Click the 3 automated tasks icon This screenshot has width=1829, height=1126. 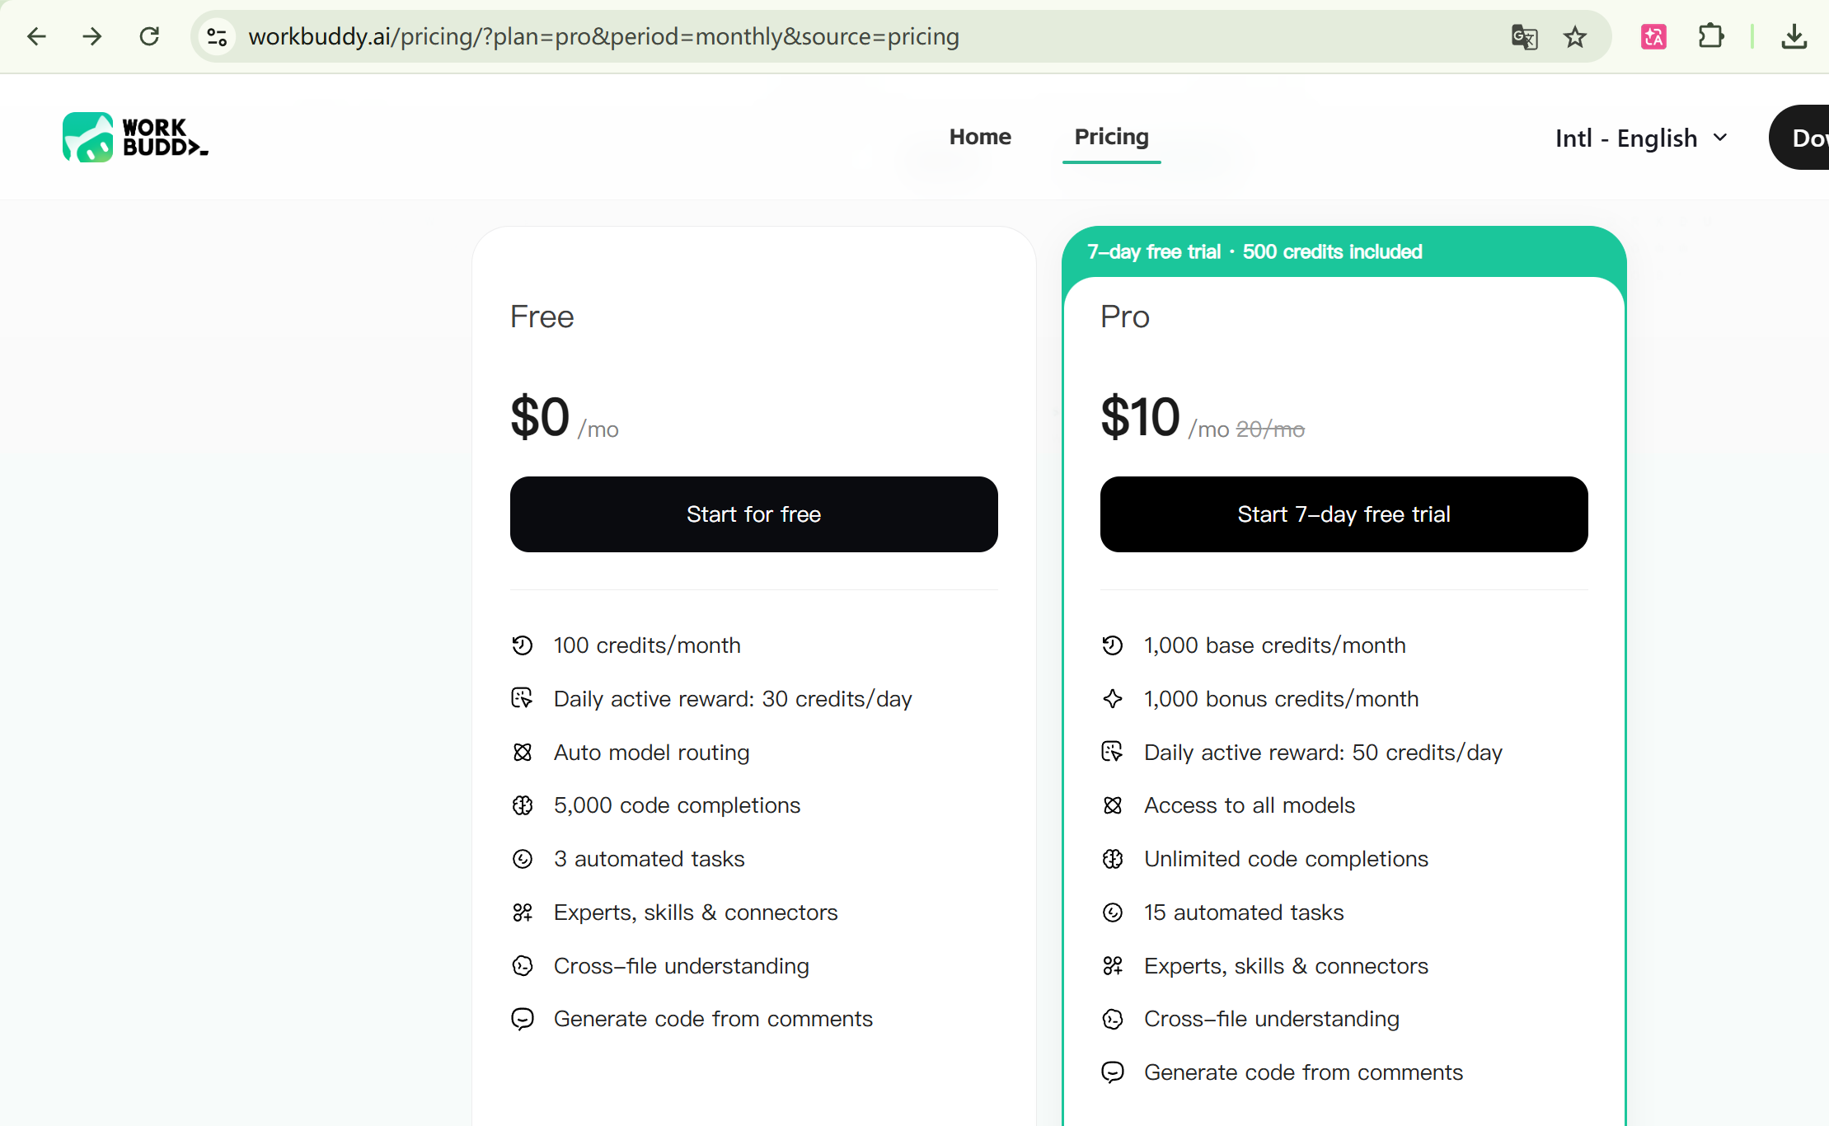point(523,859)
